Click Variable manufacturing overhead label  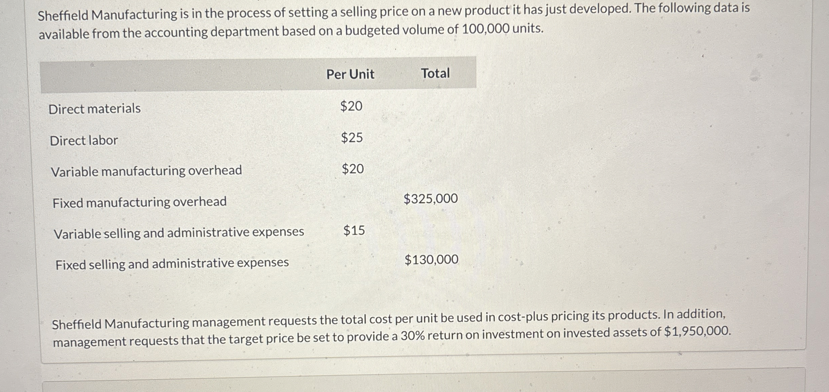tap(146, 171)
